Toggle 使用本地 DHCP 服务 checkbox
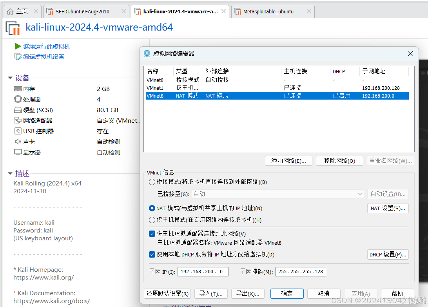This screenshot has height=307, width=428. pos(152,254)
